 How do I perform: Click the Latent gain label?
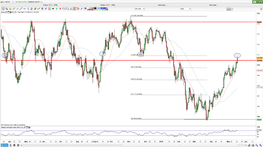click(x=162, y=5)
